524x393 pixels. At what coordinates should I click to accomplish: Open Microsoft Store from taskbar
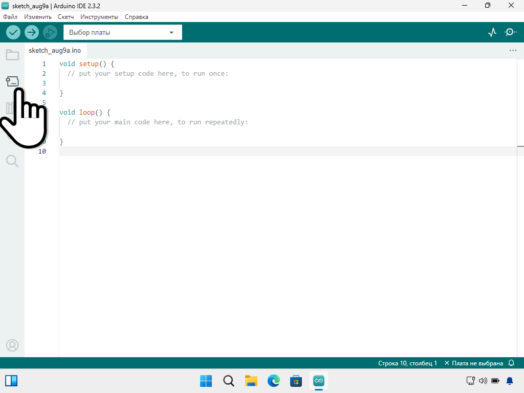[296, 381]
